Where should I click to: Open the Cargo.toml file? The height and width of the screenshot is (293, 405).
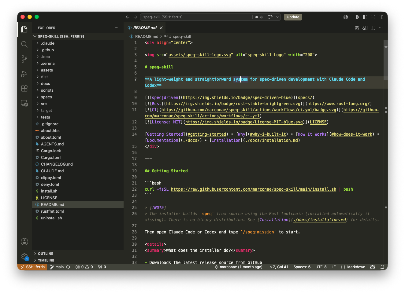pos(78,157)
